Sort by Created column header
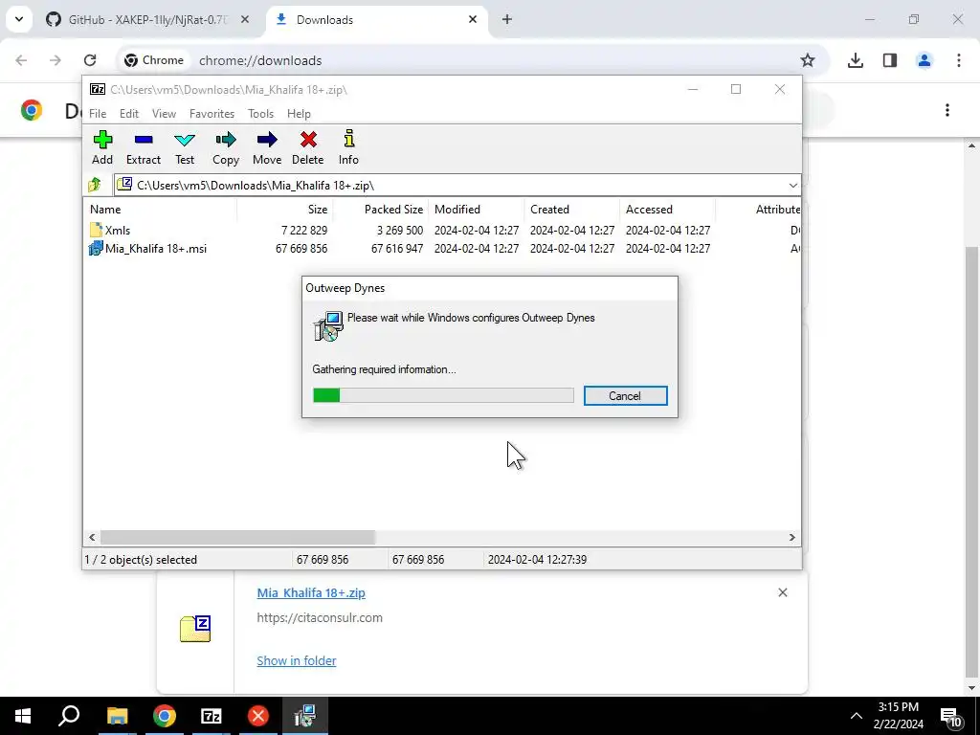 click(571, 210)
